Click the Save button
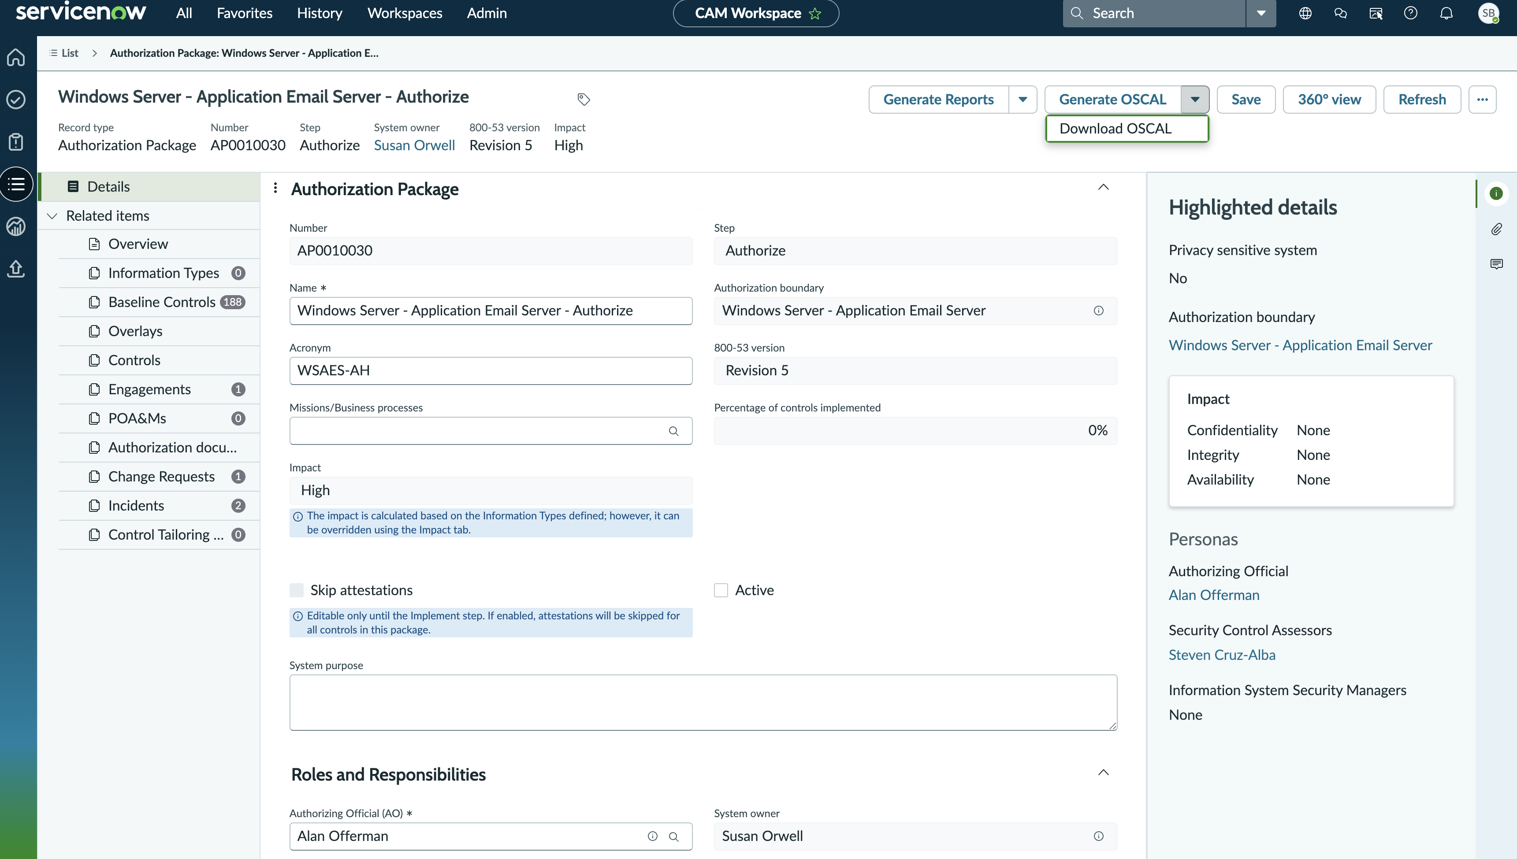1517x859 pixels. (x=1246, y=99)
